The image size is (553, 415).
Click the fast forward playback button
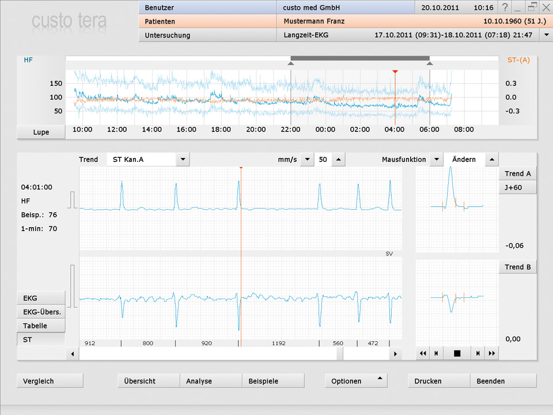491,353
